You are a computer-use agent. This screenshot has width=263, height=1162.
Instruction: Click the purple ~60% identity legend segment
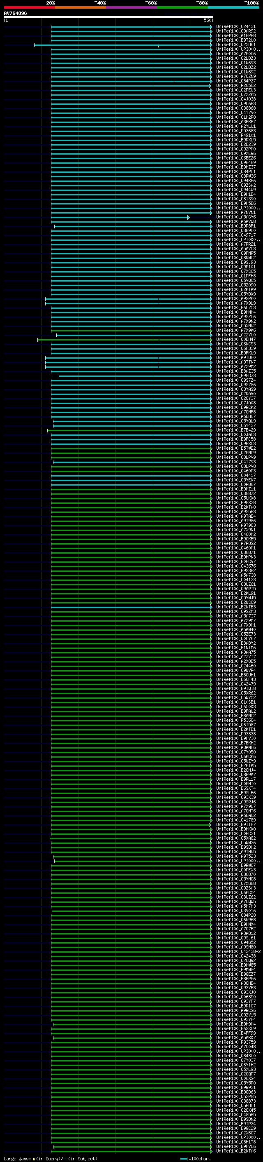point(132,7)
